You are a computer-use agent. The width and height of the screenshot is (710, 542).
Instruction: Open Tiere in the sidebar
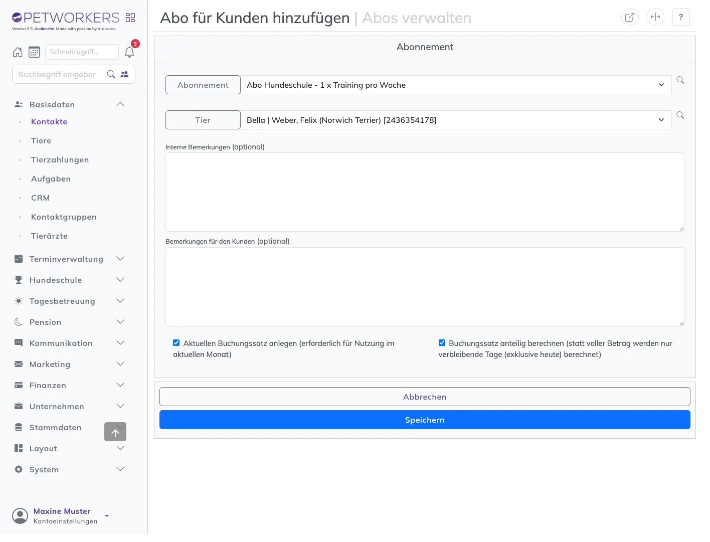coord(41,141)
